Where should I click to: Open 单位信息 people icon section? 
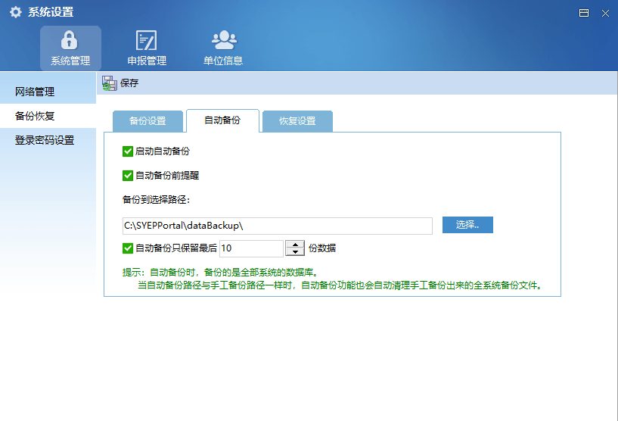click(223, 48)
